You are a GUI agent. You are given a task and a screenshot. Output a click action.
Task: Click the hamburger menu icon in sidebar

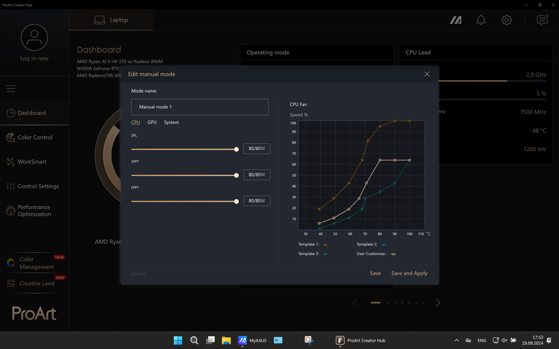pos(10,88)
